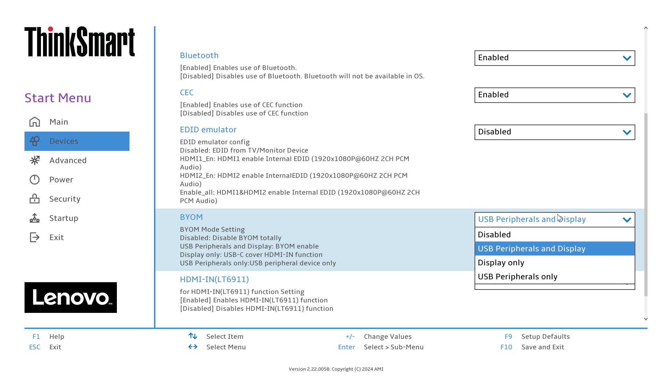Click the vertical scrollbar thumb

click(x=646, y=205)
